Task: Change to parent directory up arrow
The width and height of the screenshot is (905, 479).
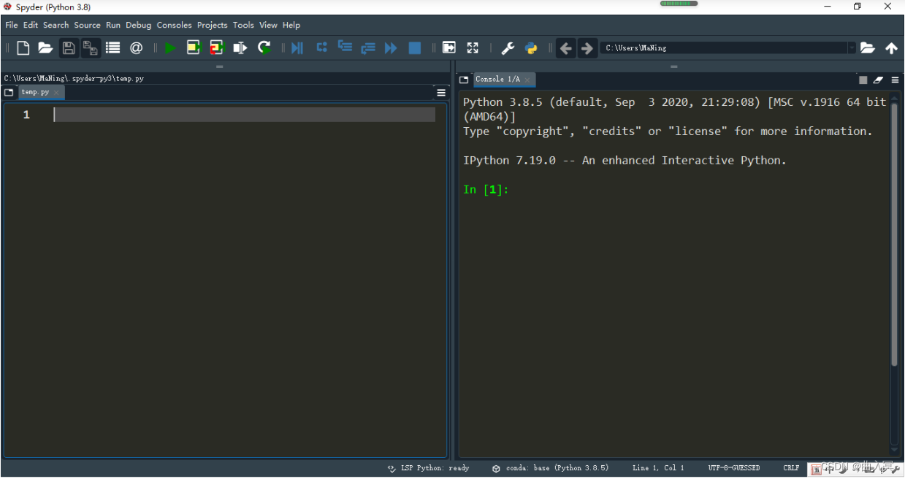Action: 891,48
